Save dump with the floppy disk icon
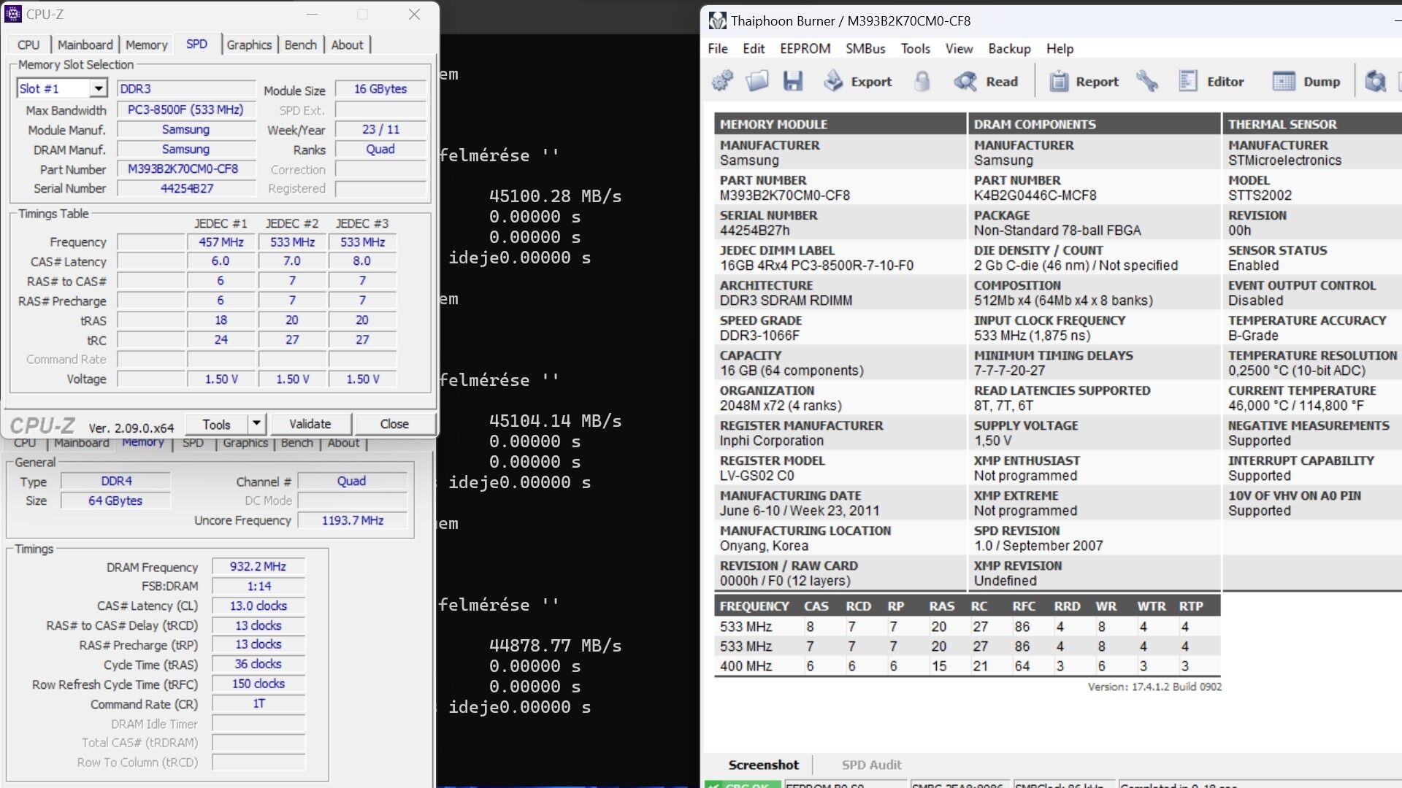The height and width of the screenshot is (788, 1402). 793,81
